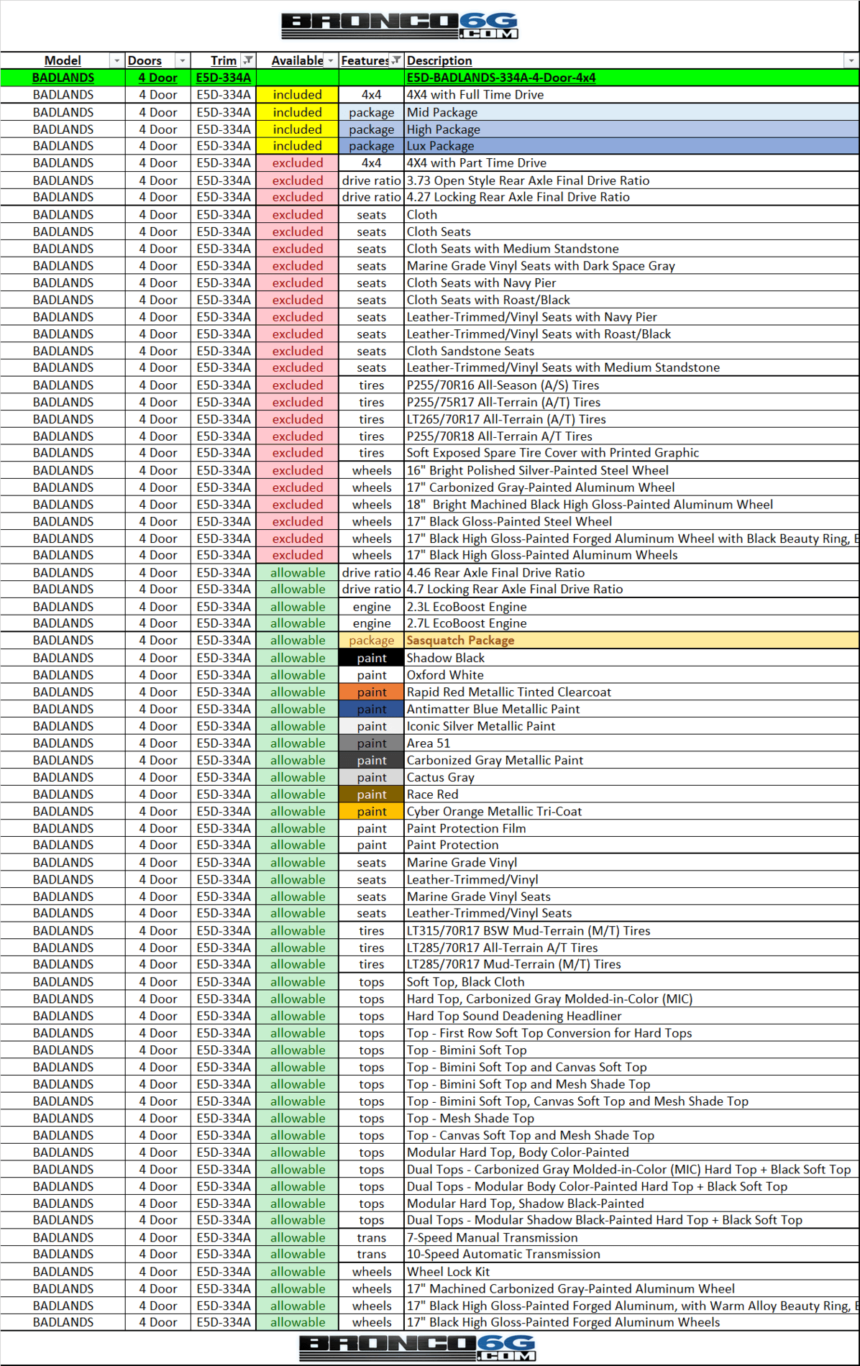Screen dimensions: 860x1366
Task: Select 7-Speed Manual Transmission cell
Action: tap(632, 1238)
